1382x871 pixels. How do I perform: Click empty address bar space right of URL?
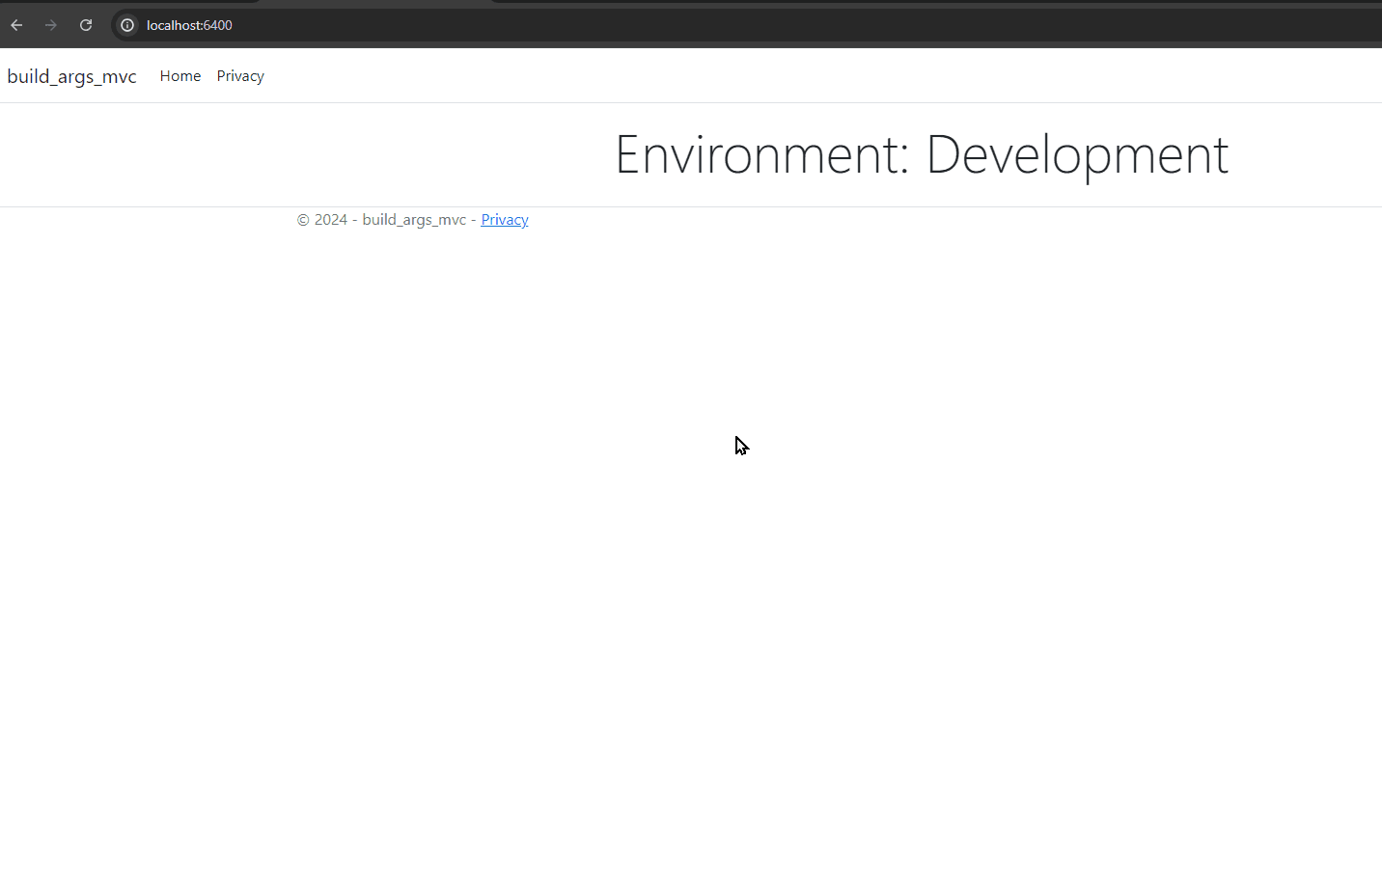click(772, 25)
